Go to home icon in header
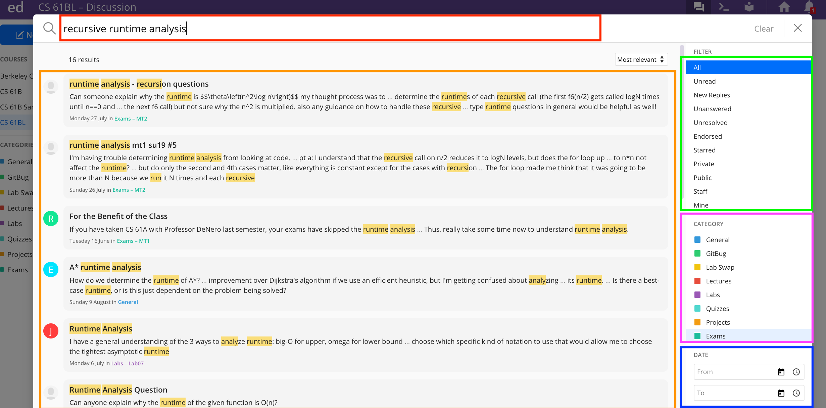The width and height of the screenshot is (826, 408). (784, 7)
